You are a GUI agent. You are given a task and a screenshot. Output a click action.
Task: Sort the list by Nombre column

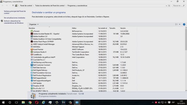pyautogui.click(x=32, y=28)
